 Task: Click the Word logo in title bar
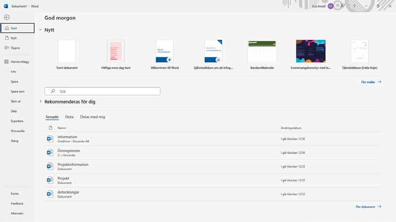6,6
